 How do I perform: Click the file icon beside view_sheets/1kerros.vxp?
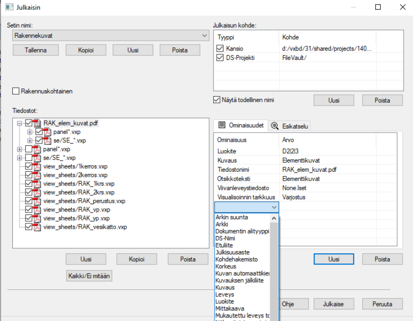37,166
